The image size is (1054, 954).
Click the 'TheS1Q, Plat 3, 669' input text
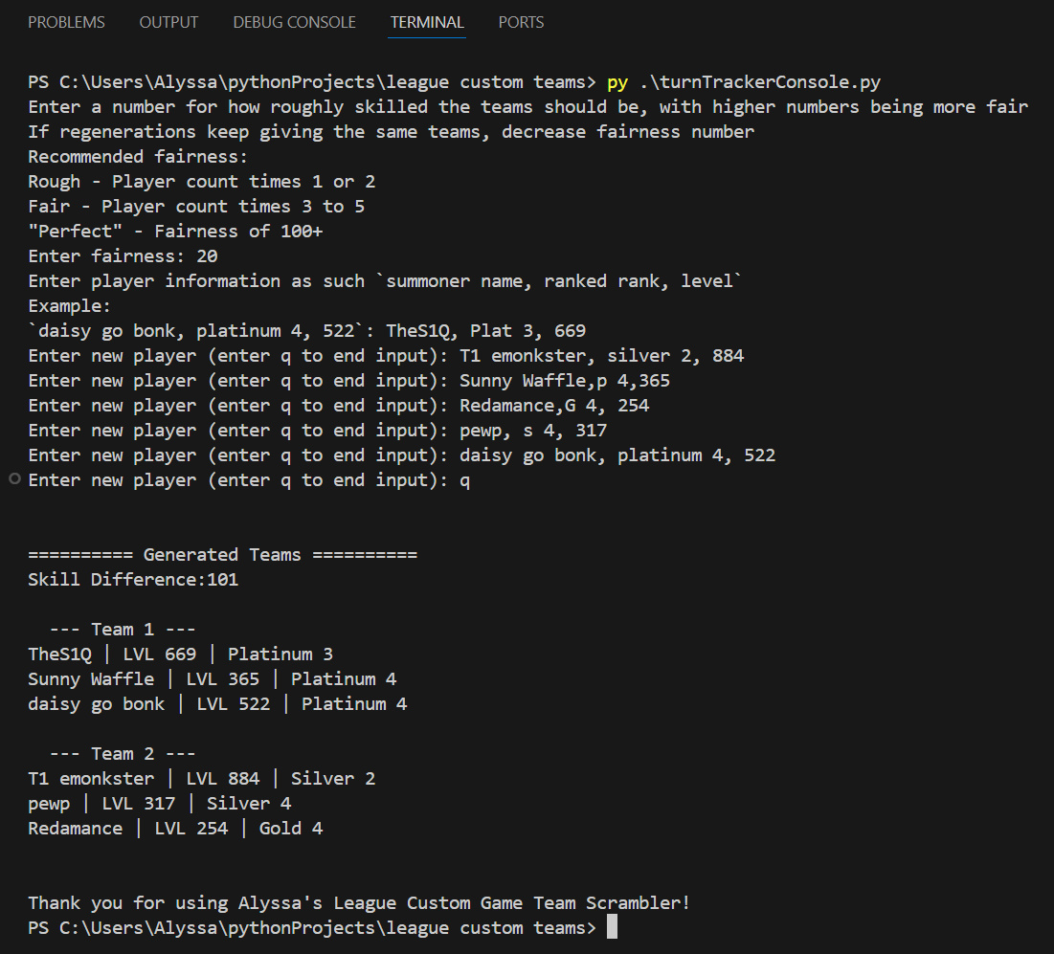[x=486, y=330]
